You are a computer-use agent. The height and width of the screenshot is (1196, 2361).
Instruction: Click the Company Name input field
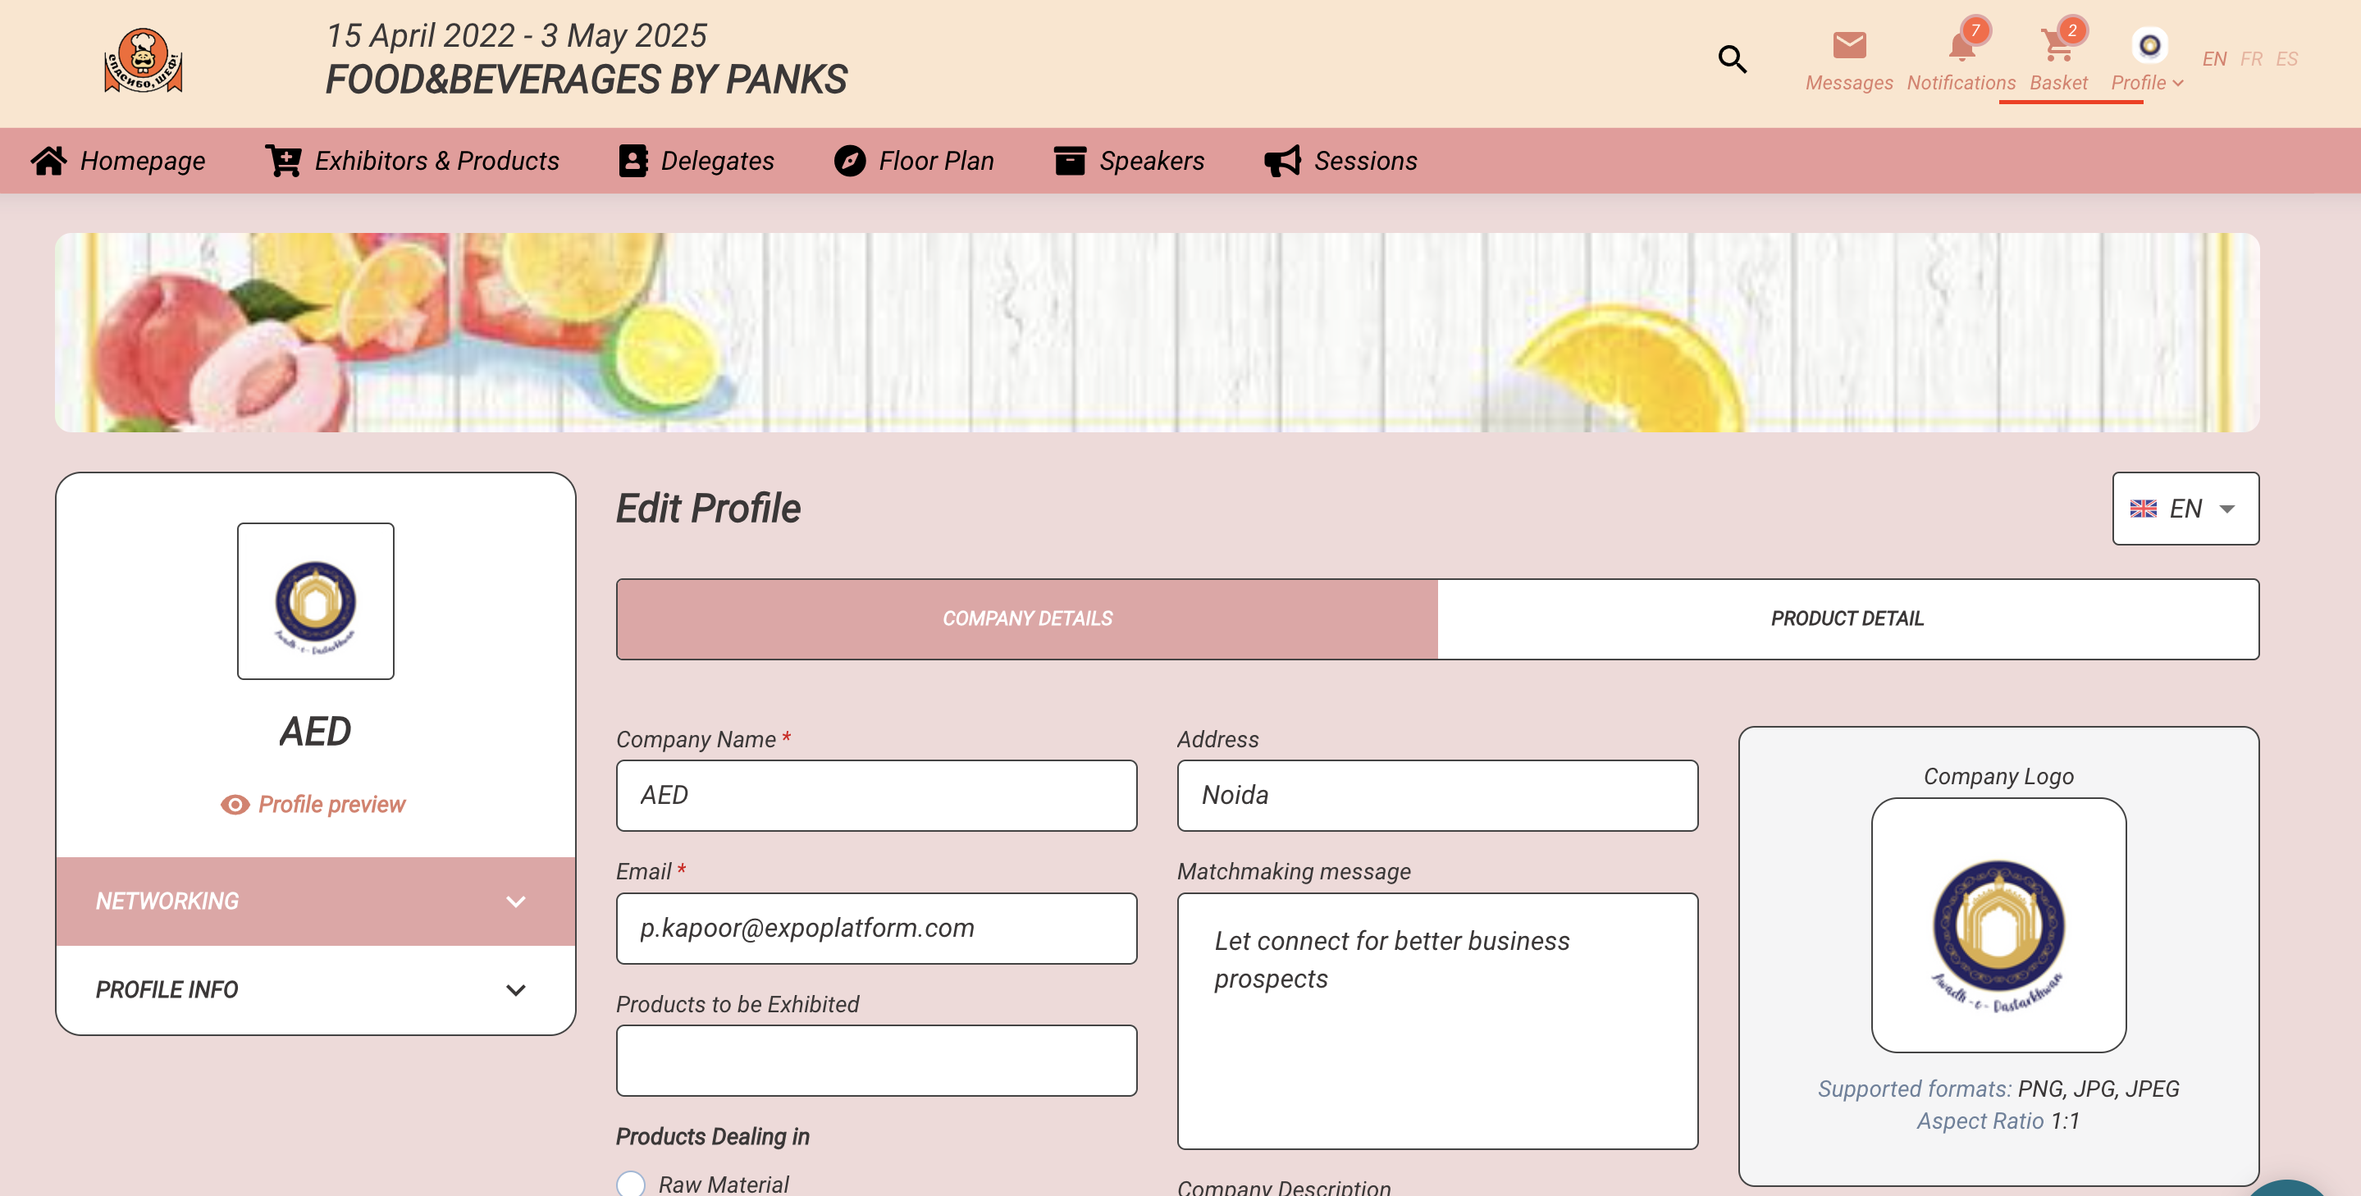tap(875, 796)
